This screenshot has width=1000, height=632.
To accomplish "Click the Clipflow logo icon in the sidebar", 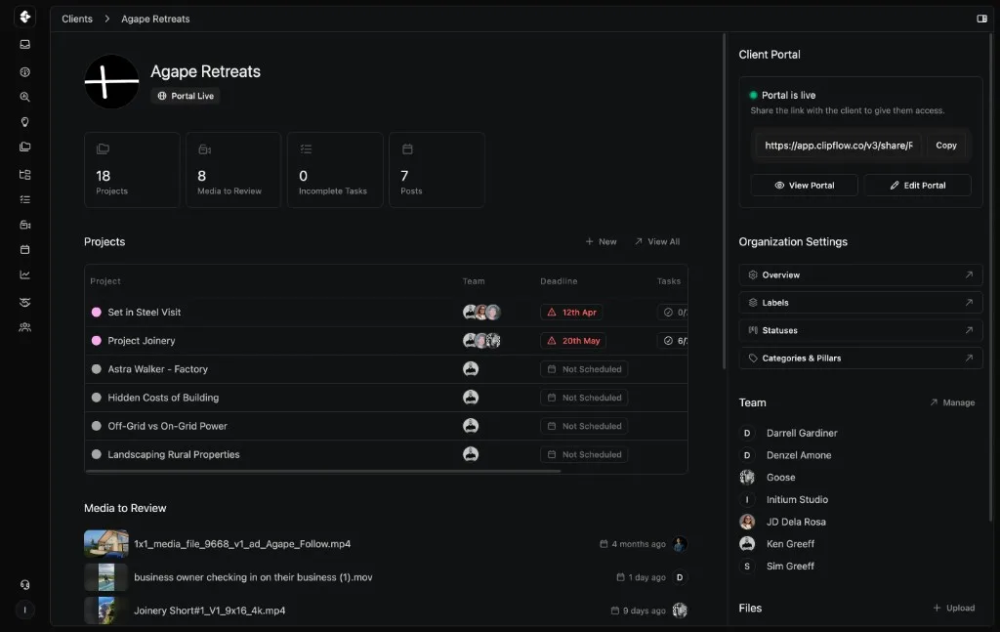I will 24,17.
